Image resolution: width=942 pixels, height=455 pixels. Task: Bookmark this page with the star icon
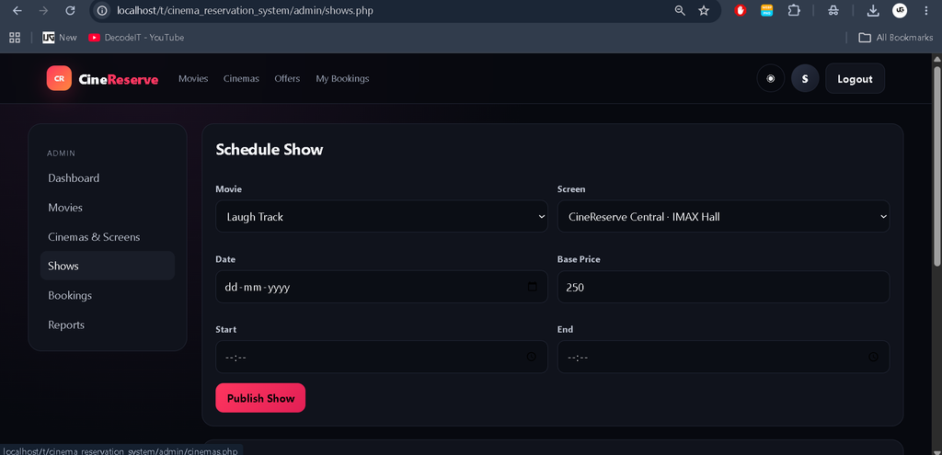[704, 11]
